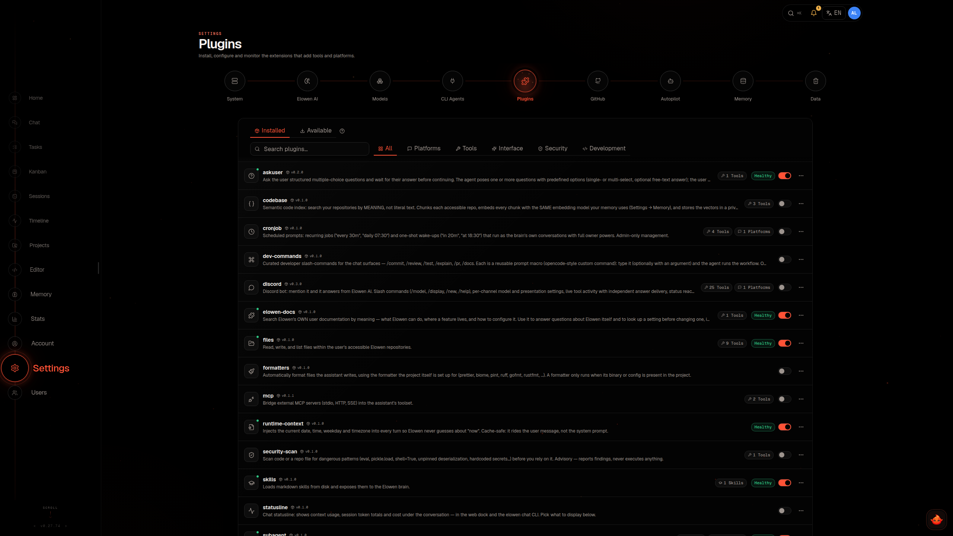Disable the files plugin toggle
The height and width of the screenshot is (536, 953).
(785, 343)
